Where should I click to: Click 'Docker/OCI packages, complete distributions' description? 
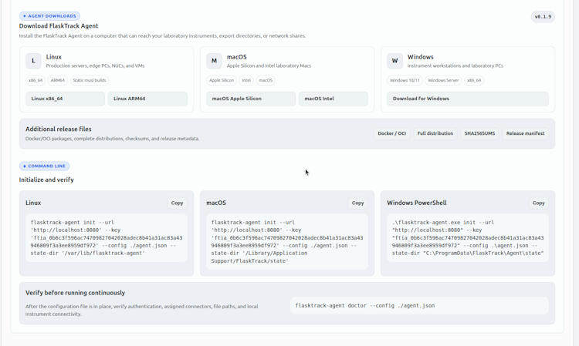(112, 139)
